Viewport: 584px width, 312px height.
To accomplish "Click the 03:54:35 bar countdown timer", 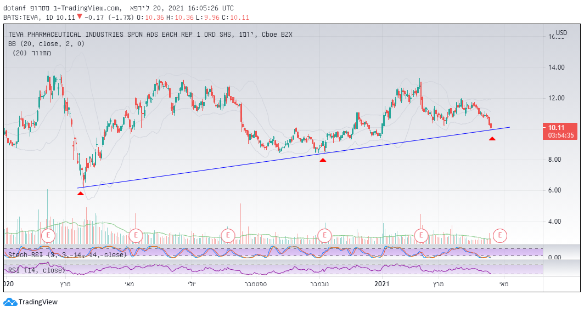I will [x=560, y=135].
